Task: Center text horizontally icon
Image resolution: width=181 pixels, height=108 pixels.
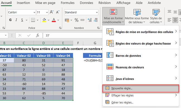Action: point(175,20)
